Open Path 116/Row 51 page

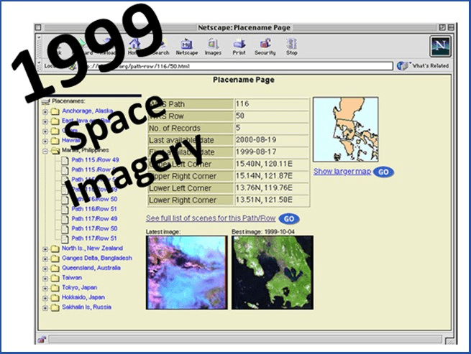click(x=93, y=208)
